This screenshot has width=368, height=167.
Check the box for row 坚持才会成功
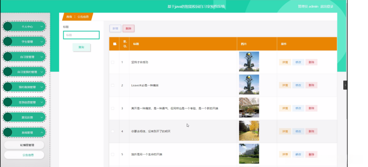pyautogui.click(x=113, y=62)
